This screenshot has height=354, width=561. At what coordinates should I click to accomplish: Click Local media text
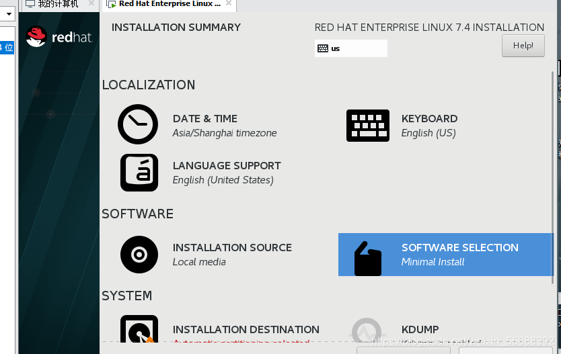[x=199, y=262]
